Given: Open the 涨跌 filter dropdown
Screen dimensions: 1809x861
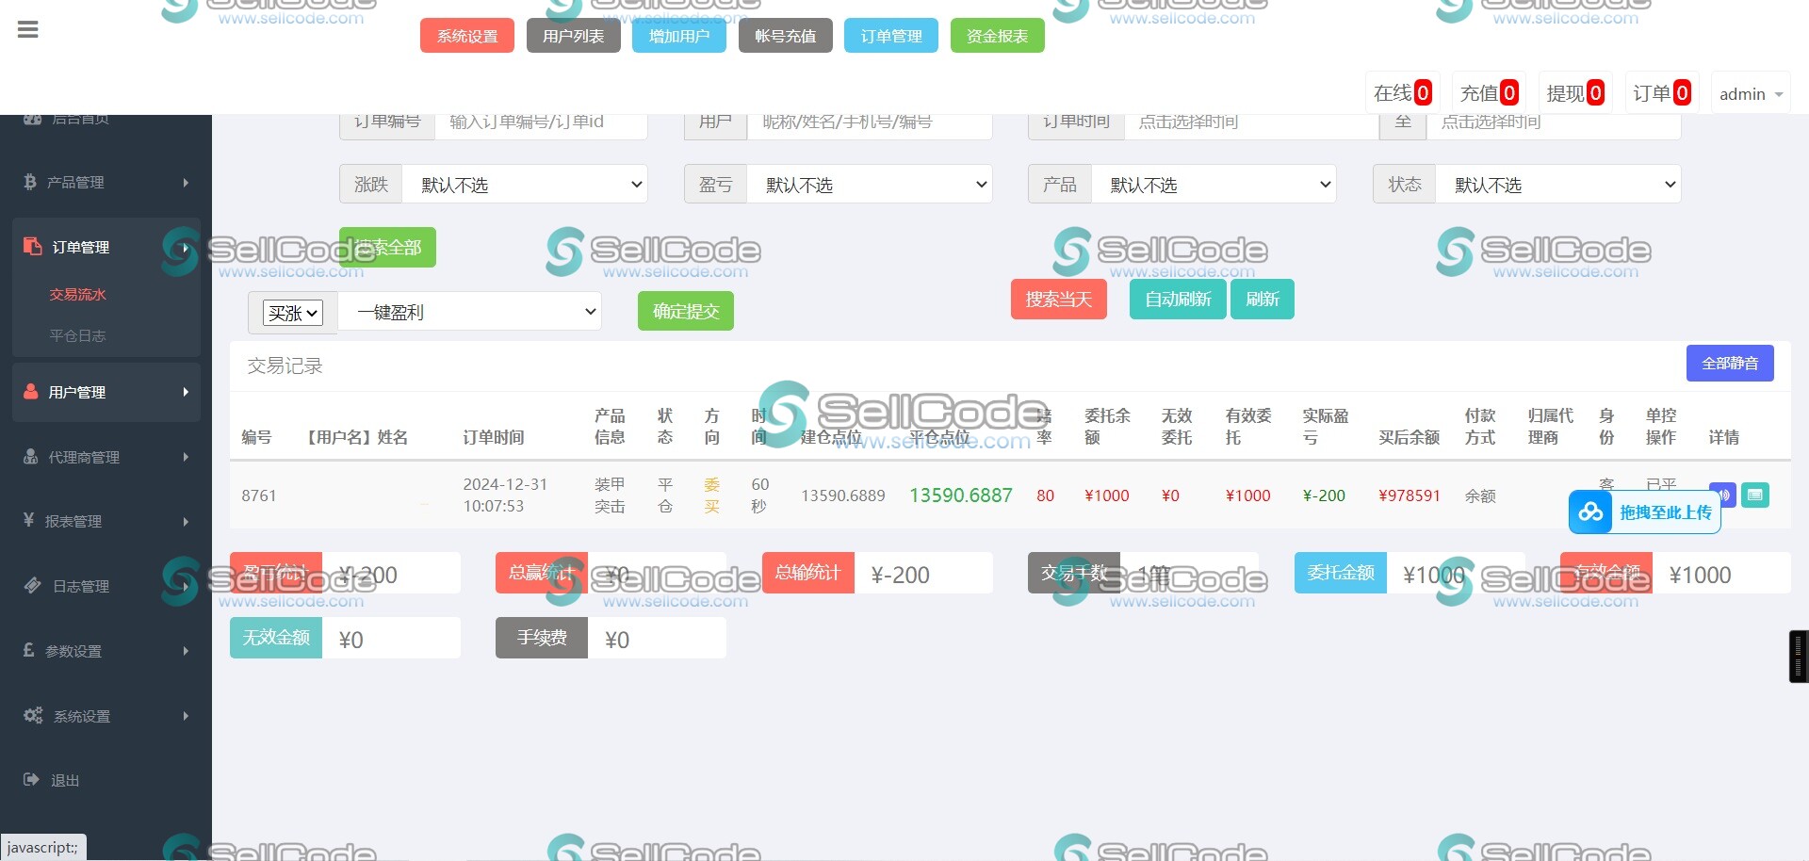Looking at the screenshot, I should coord(524,185).
